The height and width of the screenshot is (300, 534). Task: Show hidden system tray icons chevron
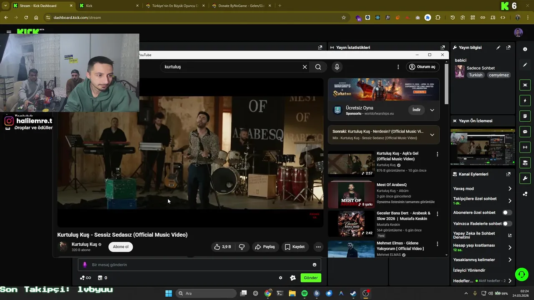click(x=466, y=293)
